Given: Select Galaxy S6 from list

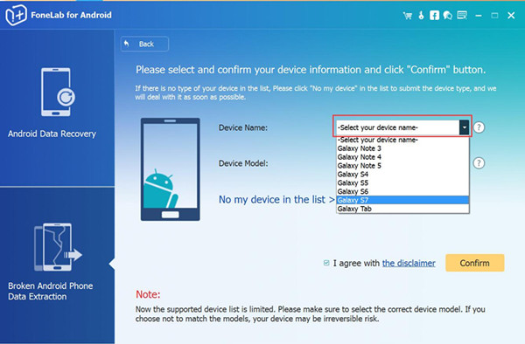Looking at the screenshot, I should [x=402, y=192].
